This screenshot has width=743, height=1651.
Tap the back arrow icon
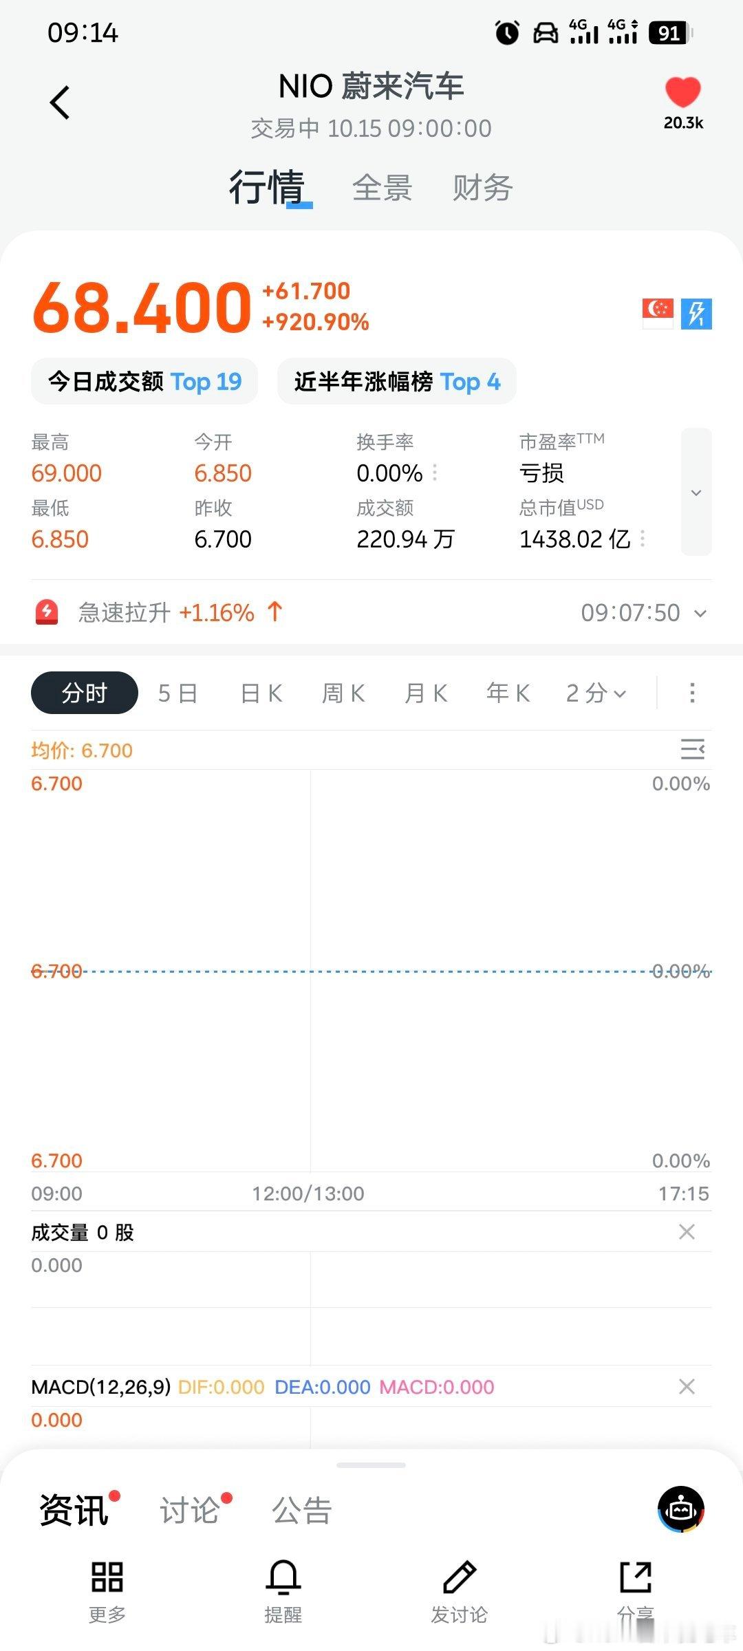coord(61,103)
